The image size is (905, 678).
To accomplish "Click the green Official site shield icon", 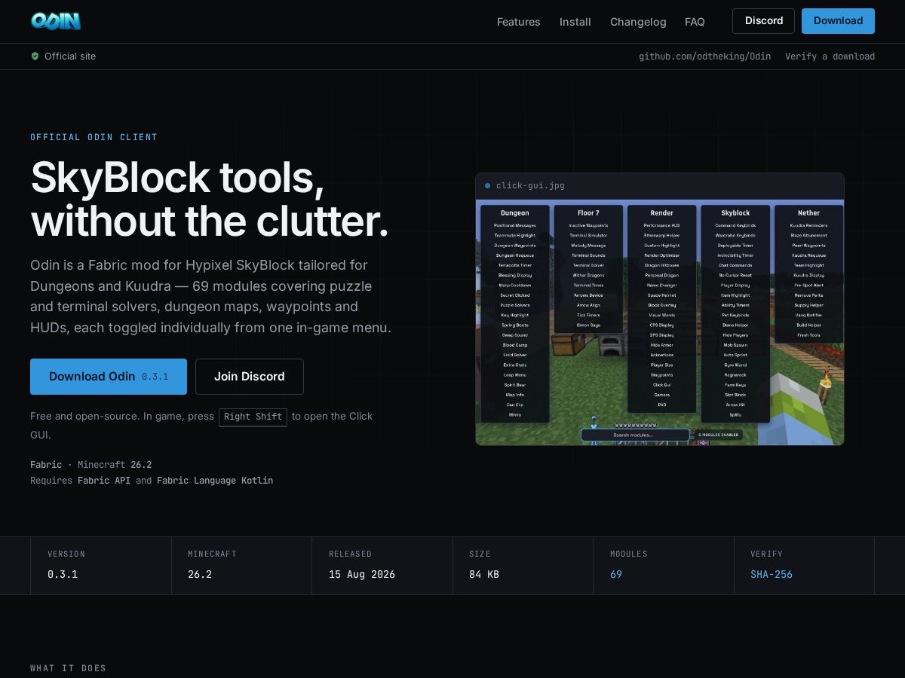I will tap(35, 56).
